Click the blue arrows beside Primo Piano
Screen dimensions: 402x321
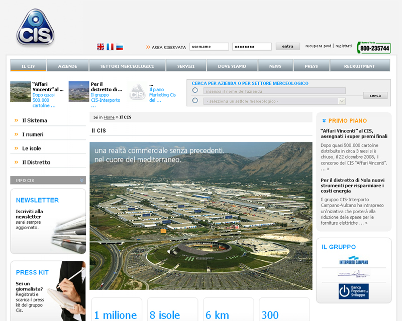(x=324, y=120)
